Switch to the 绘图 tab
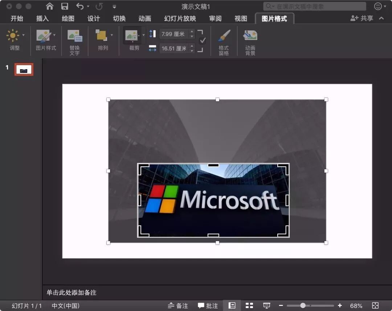 click(68, 18)
